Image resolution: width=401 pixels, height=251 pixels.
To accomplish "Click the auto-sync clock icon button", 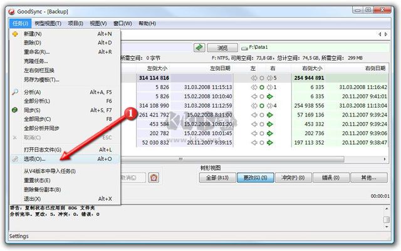I will coord(154,177).
